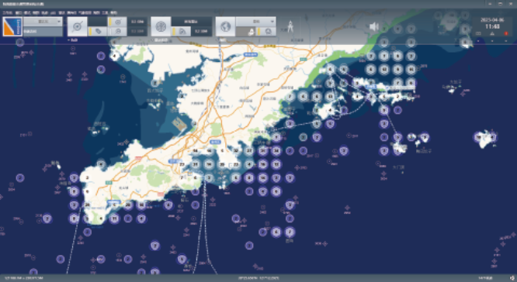This screenshot has width=517, height=282.
Task: Mute sound using the speaker icon
Action: point(374,26)
